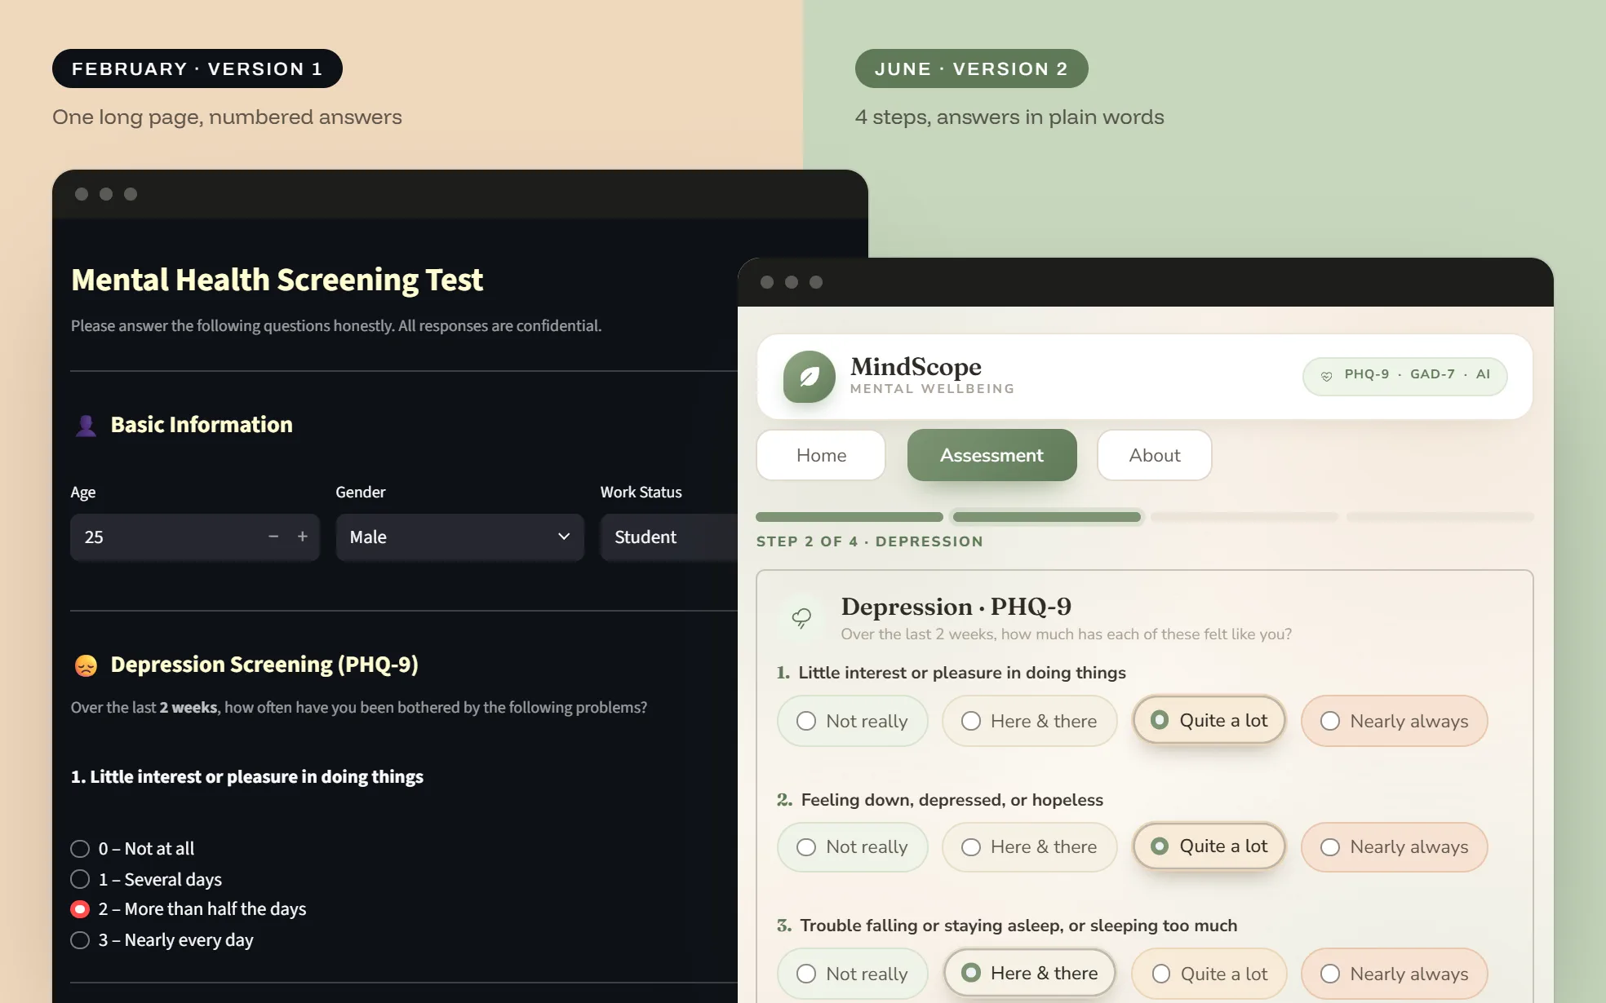
Task: Choose 'Here & there' for Feeling down question
Action: point(1029,847)
